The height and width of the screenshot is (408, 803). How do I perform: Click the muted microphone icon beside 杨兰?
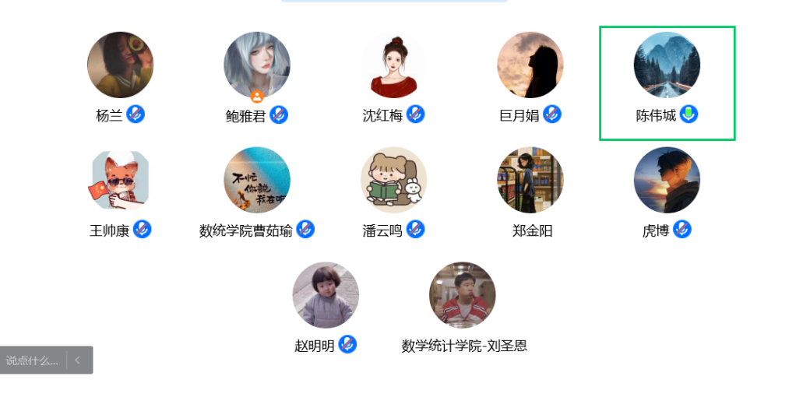tap(136, 114)
